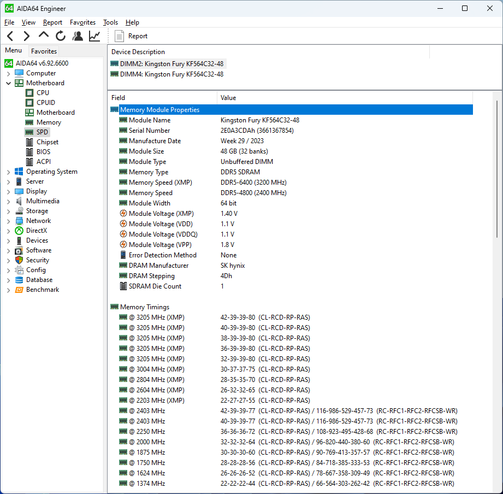This screenshot has height=494, width=503.
Task: Click the Memory Speed (XMP) row
Action: 291,183
